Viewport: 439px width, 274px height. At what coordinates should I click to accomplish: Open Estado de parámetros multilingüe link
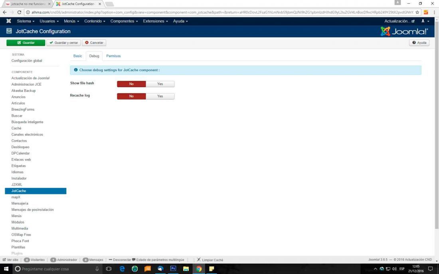pyautogui.click(x=158, y=260)
